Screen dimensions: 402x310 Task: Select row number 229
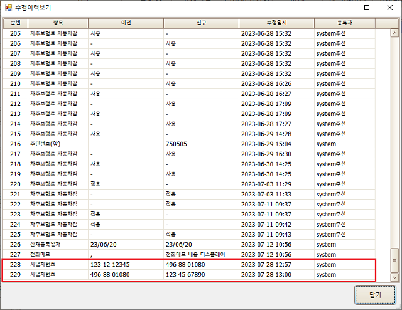point(16,275)
